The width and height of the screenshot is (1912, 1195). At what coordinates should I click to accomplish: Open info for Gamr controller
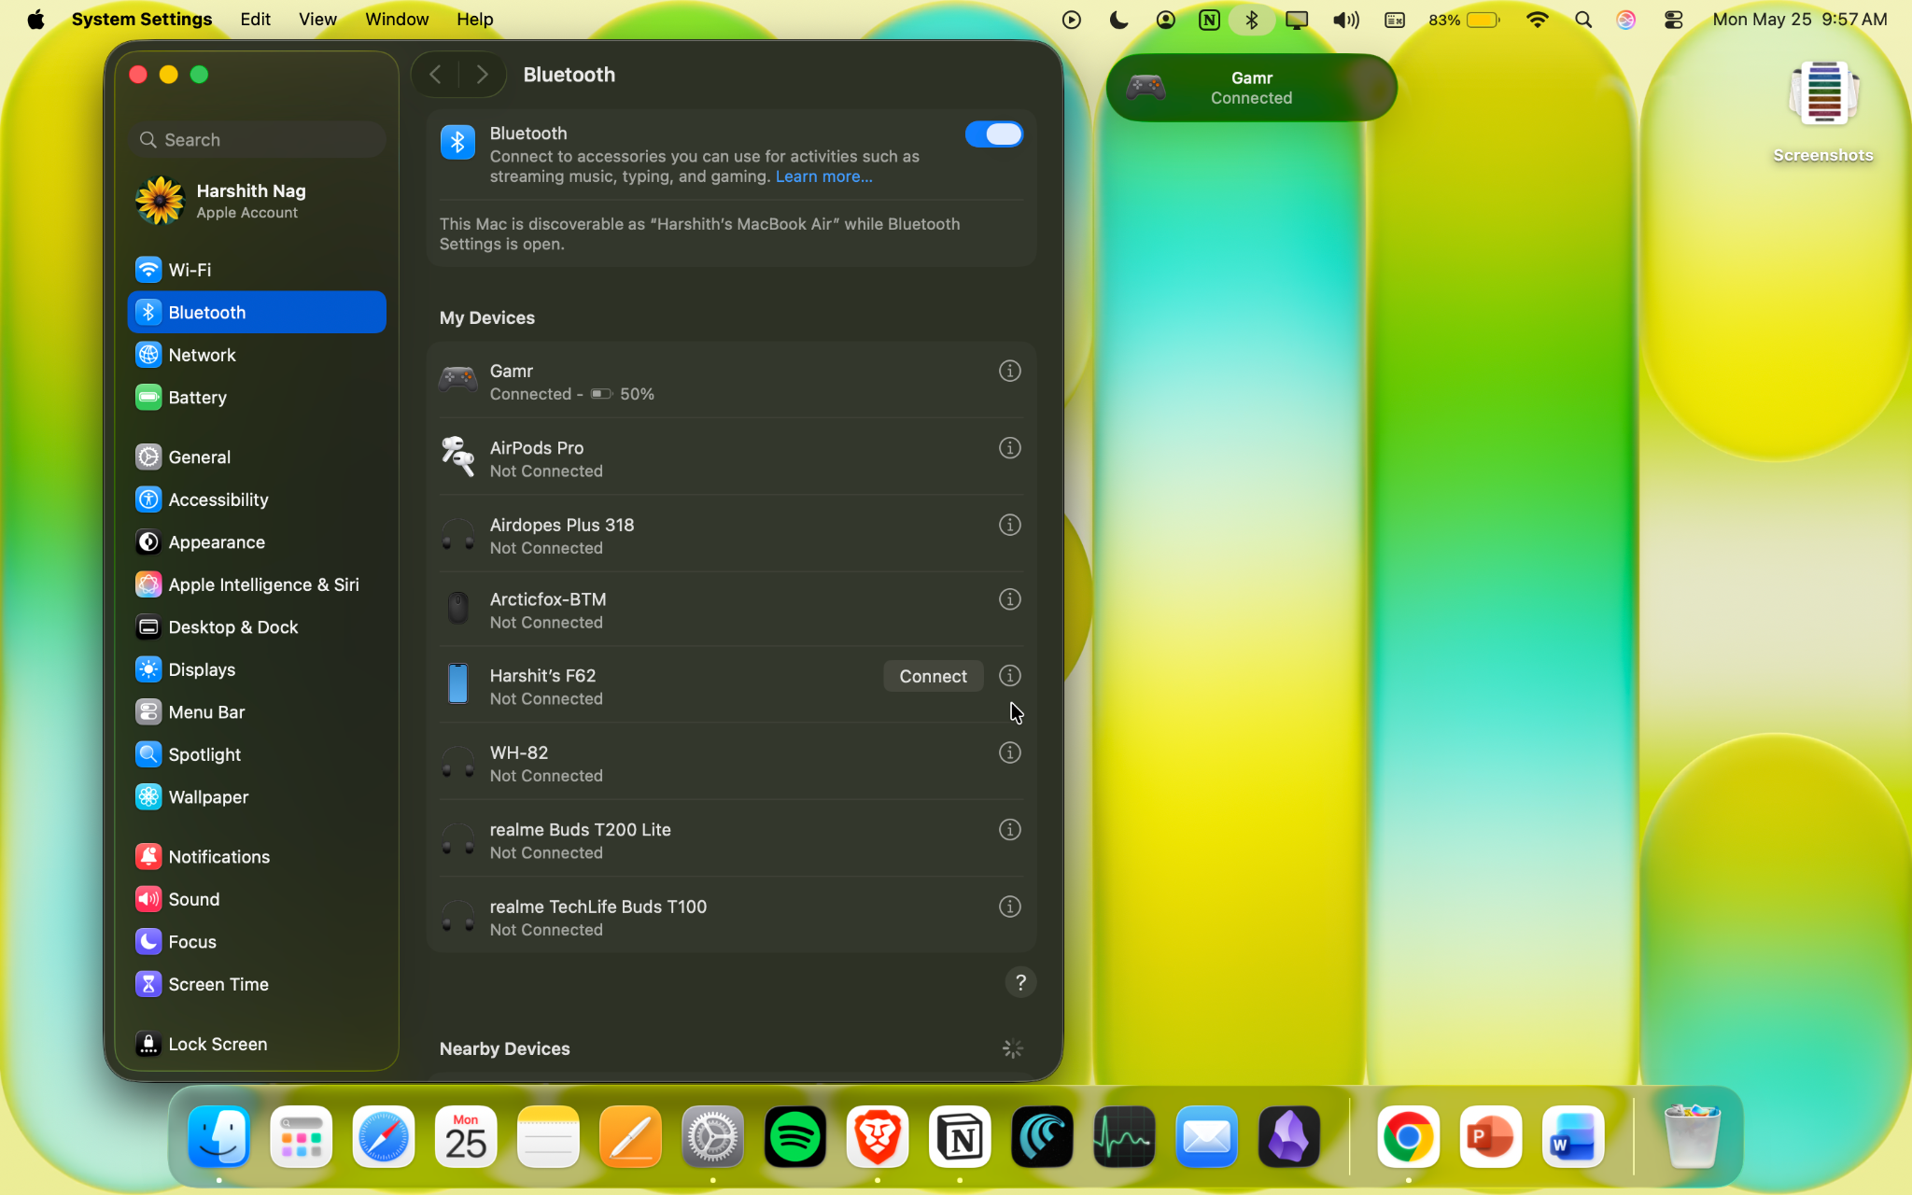1009,372
